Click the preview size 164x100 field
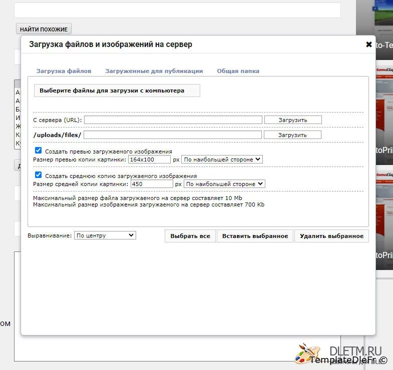This screenshot has height=370, width=393. [x=149, y=159]
